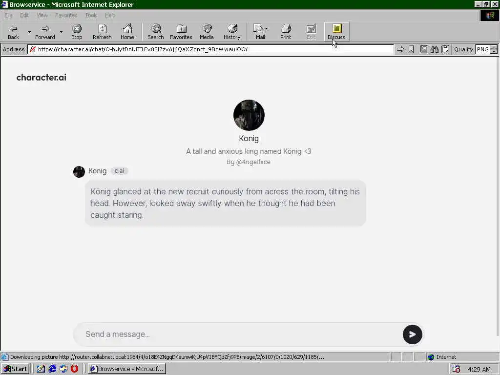Click Konig's large profile avatar
The width and height of the screenshot is (500, 375).
pos(249,115)
